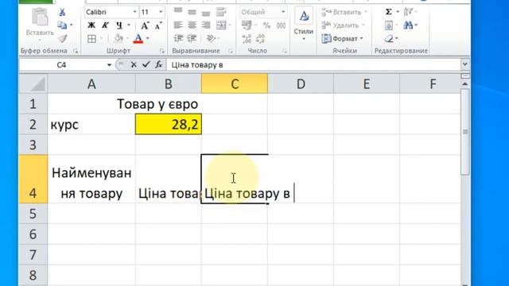The image size is (509, 286).
Task: Toggle wrap text icon
Action: (x=221, y=12)
